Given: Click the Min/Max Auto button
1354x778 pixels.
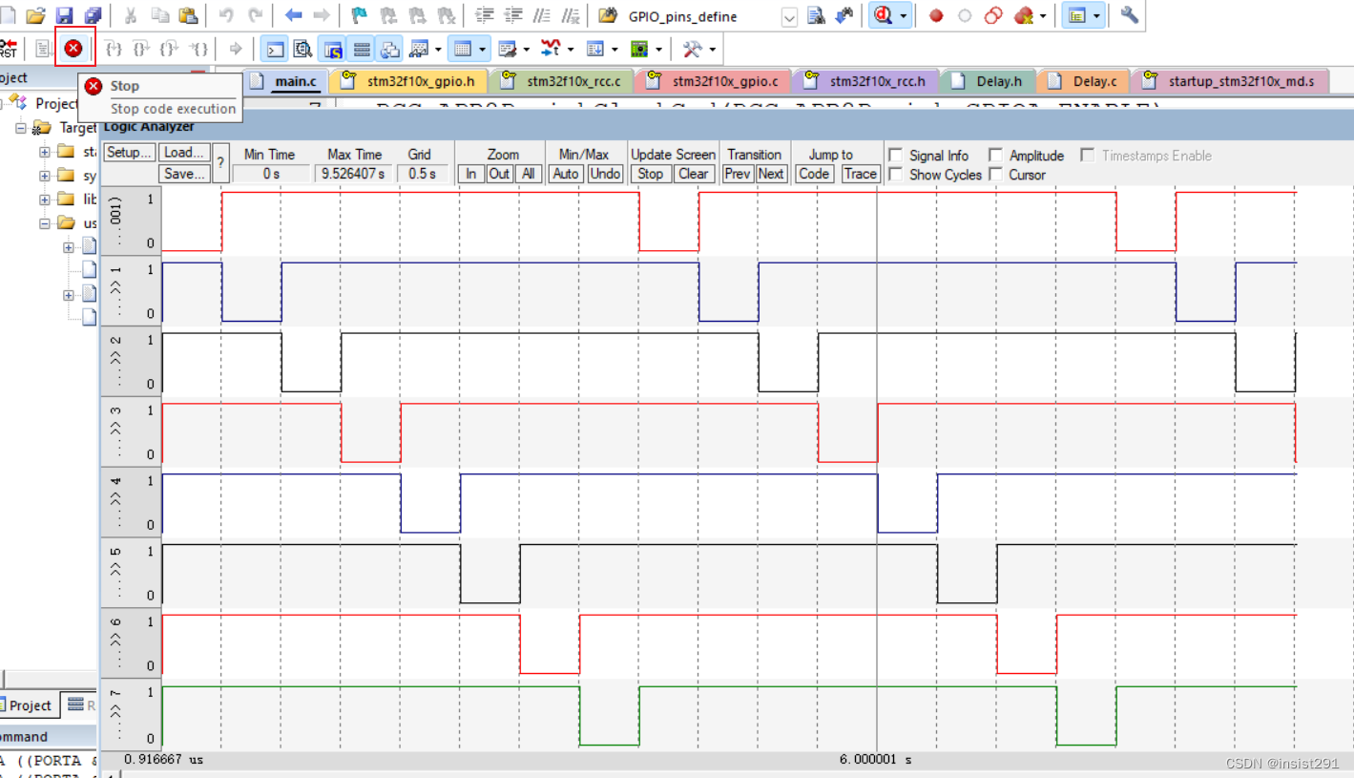Looking at the screenshot, I should pos(566,174).
